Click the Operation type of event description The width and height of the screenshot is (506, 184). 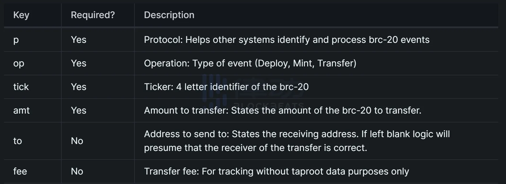point(250,63)
